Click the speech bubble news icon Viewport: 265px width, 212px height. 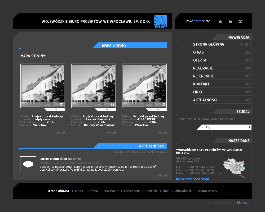(28, 164)
